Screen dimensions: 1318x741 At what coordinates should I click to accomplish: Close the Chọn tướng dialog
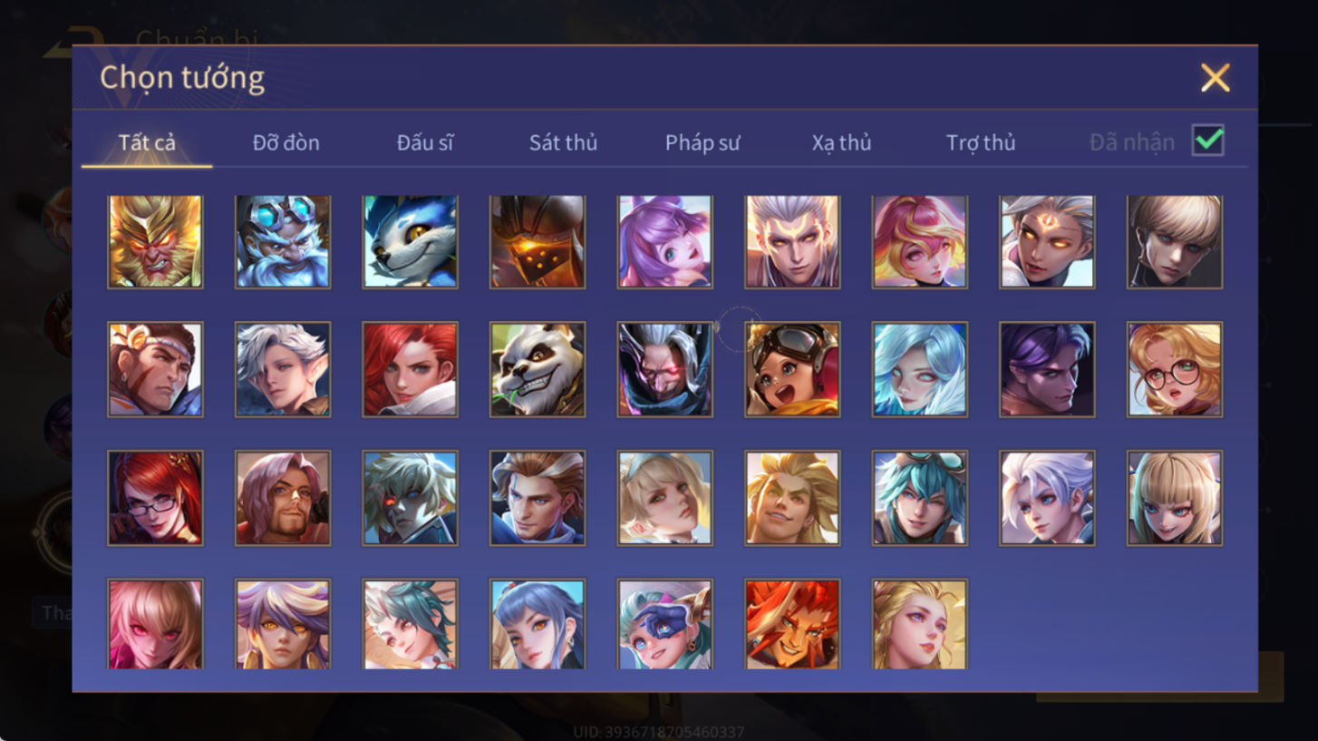(x=1215, y=78)
